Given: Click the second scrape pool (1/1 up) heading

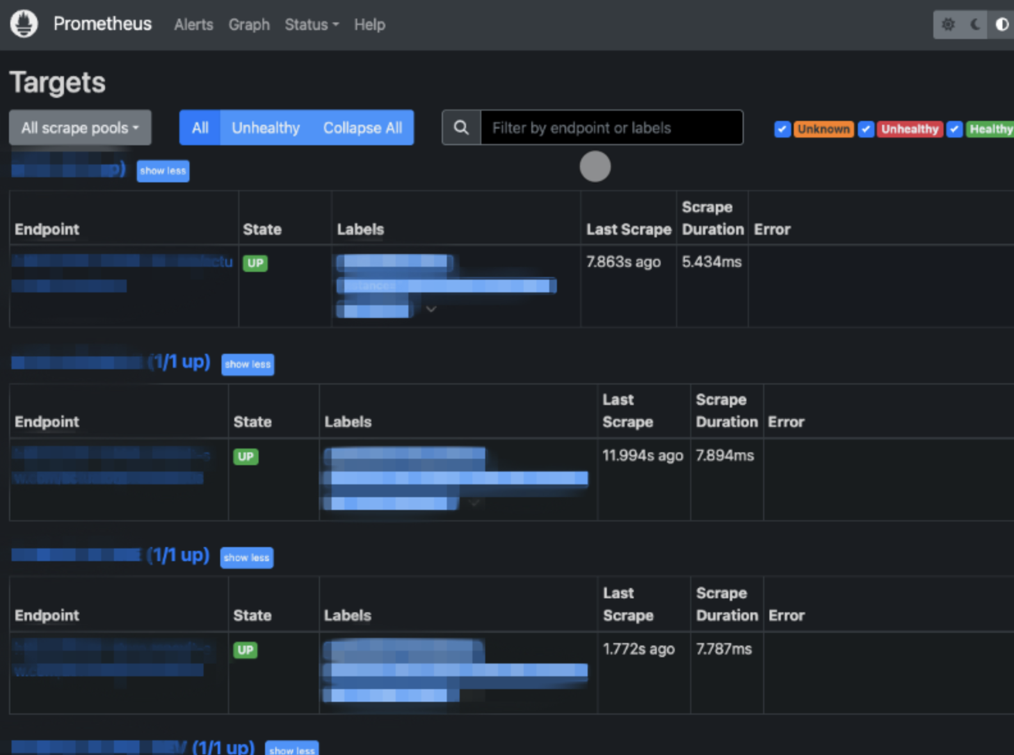Looking at the screenshot, I should [111, 362].
